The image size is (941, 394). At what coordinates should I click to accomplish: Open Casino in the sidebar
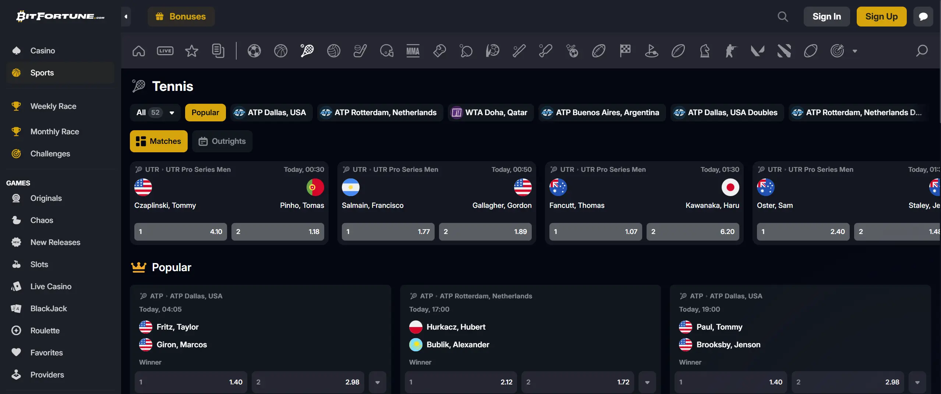pos(43,51)
